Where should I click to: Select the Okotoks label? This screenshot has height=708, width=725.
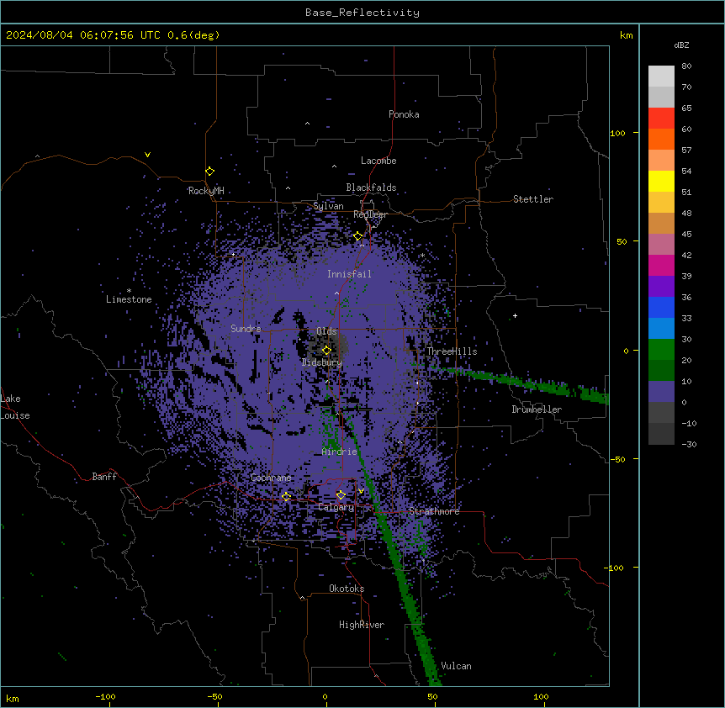click(347, 589)
